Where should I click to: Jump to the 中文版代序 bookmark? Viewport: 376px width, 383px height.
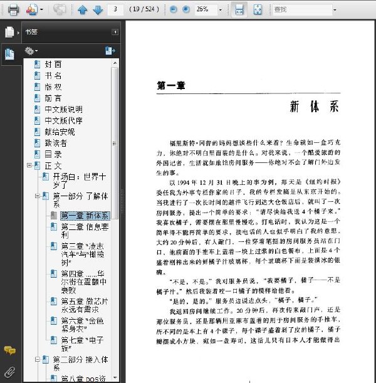coord(63,120)
